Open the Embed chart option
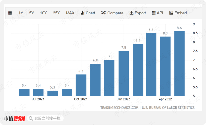This screenshot has width=206, height=125. tap(178, 13)
